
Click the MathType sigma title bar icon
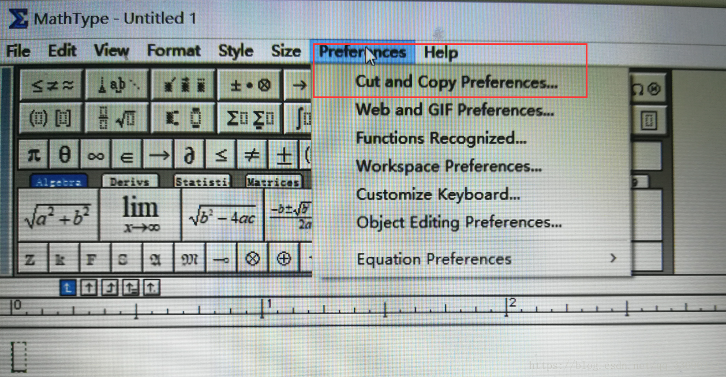[x=18, y=17]
